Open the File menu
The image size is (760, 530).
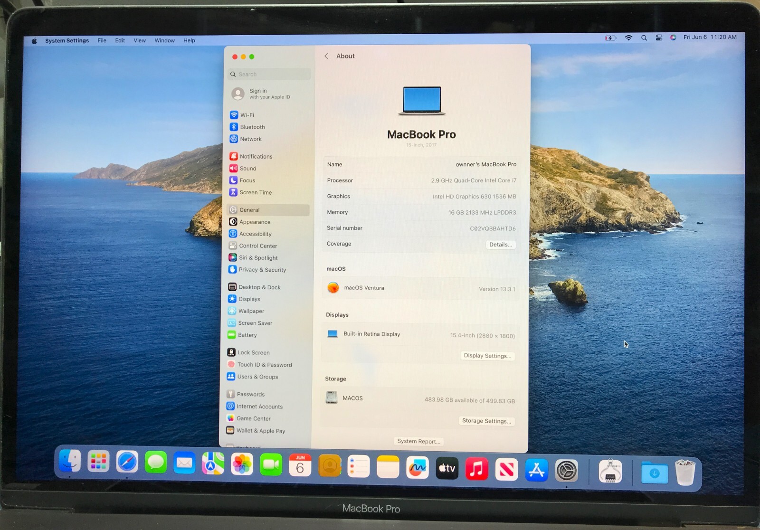102,41
